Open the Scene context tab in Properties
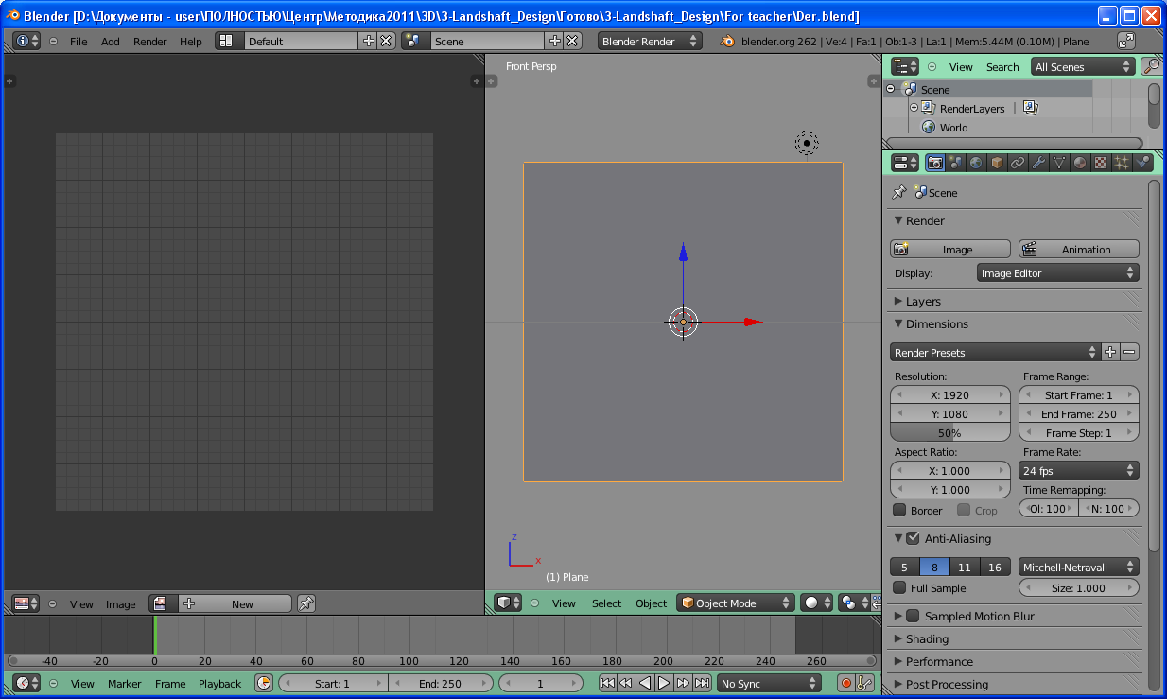The width and height of the screenshot is (1167, 699). pyautogui.click(x=955, y=163)
